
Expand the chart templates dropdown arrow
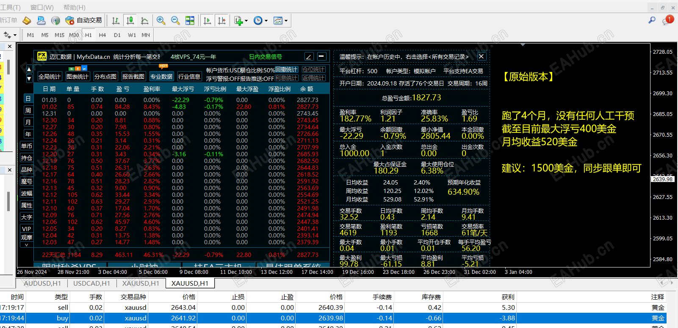coord(286,21)
